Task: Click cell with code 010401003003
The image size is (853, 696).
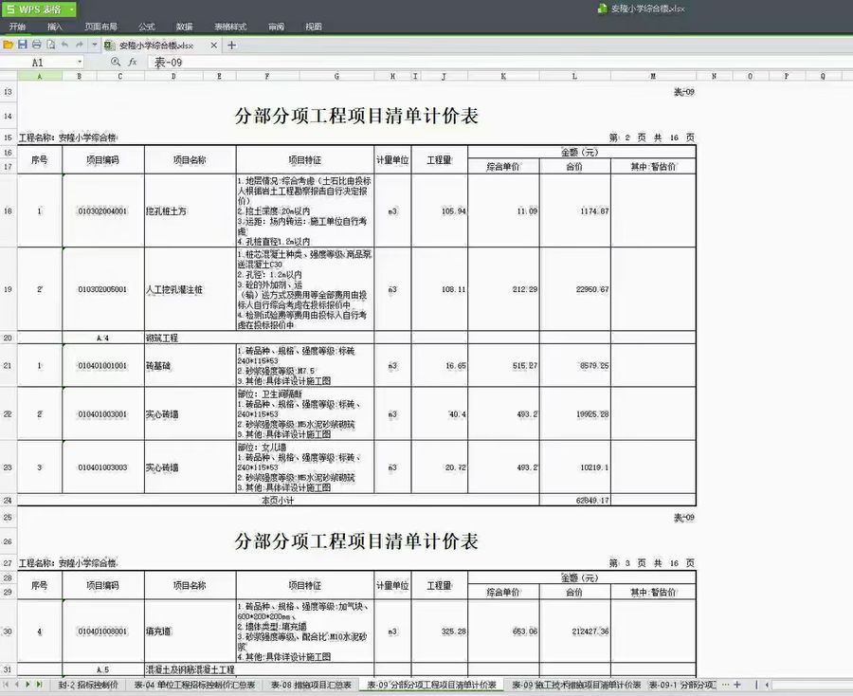Action: (102, 467)
